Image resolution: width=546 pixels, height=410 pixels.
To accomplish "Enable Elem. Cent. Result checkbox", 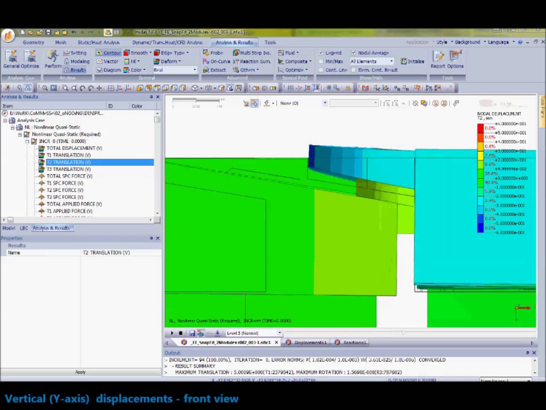I will click(x=353, y=70).
